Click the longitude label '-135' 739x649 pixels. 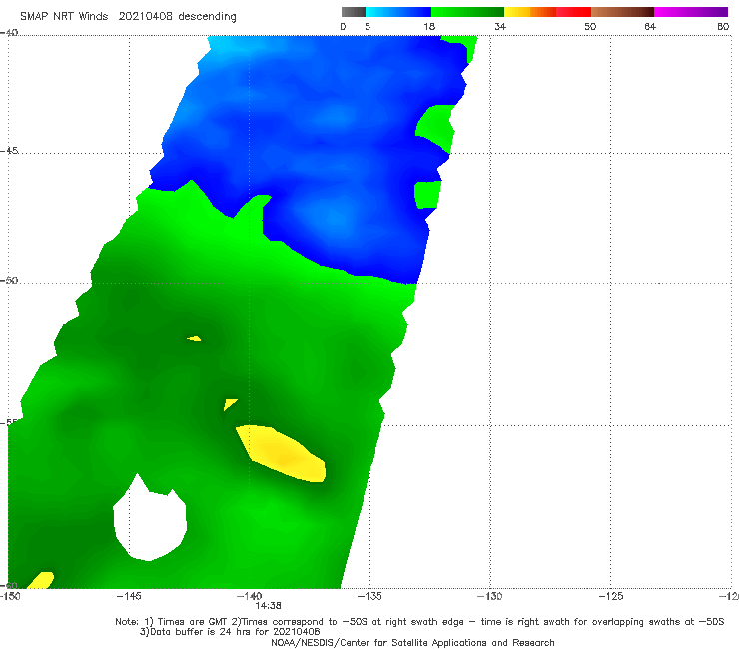pyautogui.click(x=369, y=596)
